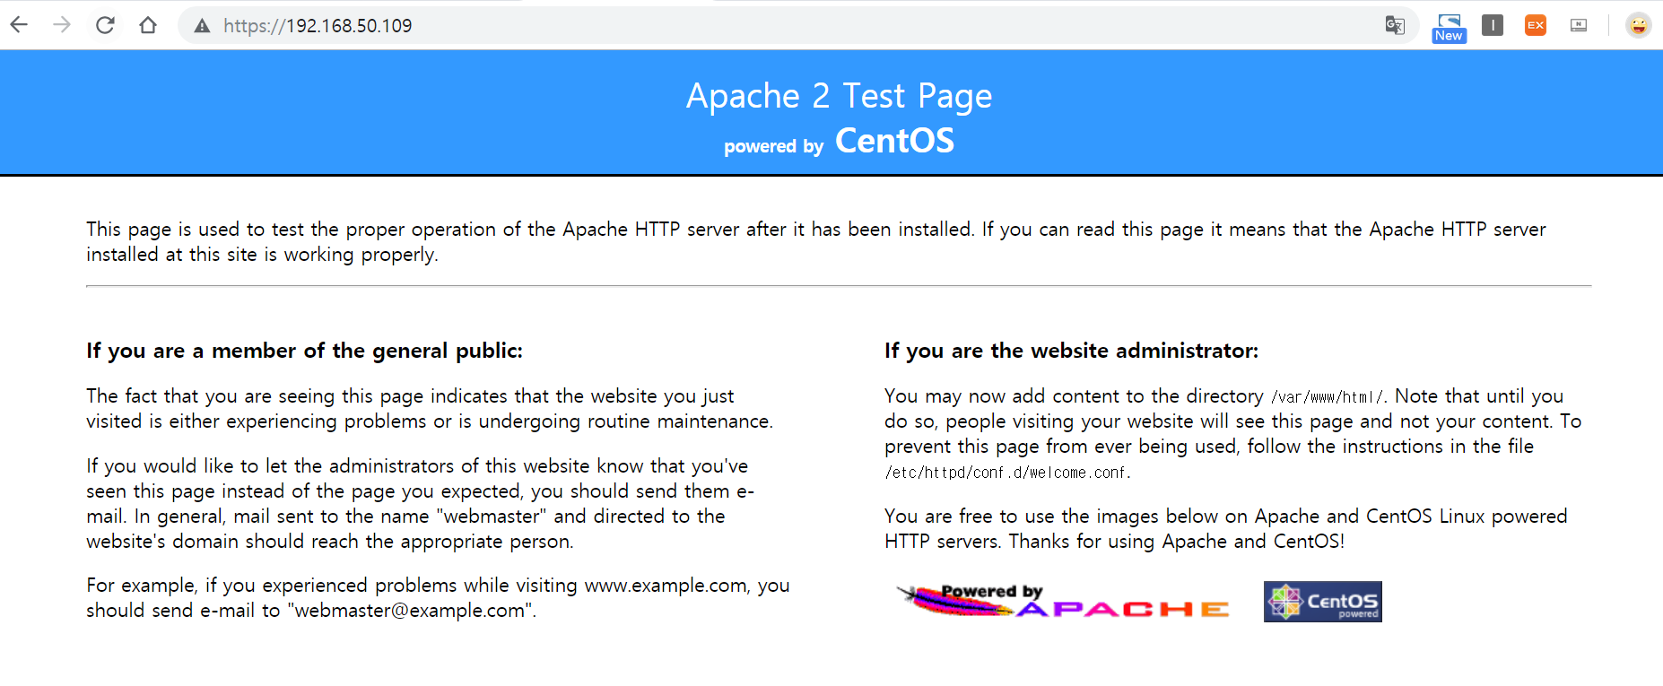Open the Google Translate page icon

[x=1395, y=25]
